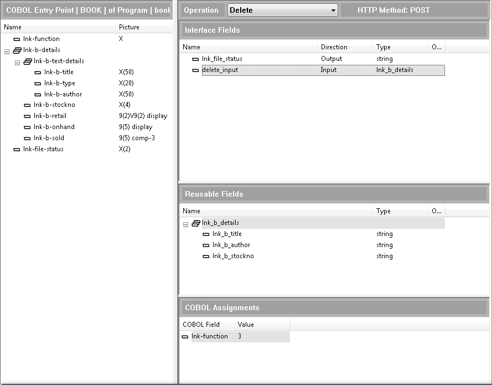
Task: Click the icon beside lnk-function COBOL assignment
Action: pyautogui.click(x=185, y=337)
